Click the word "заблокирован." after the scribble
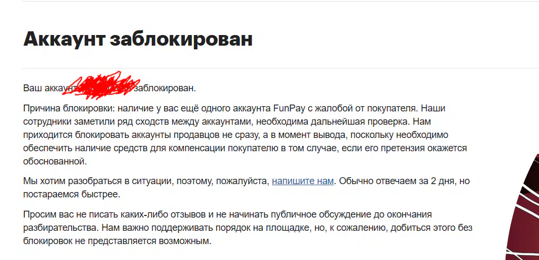The image size is (539, 260). pos(165,88)
